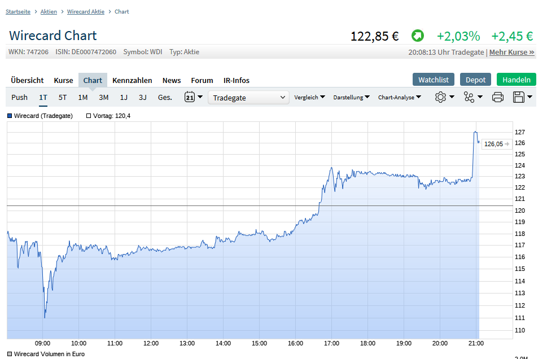
Task: Click the WKN: 747206 text
Action: (28, 52)
